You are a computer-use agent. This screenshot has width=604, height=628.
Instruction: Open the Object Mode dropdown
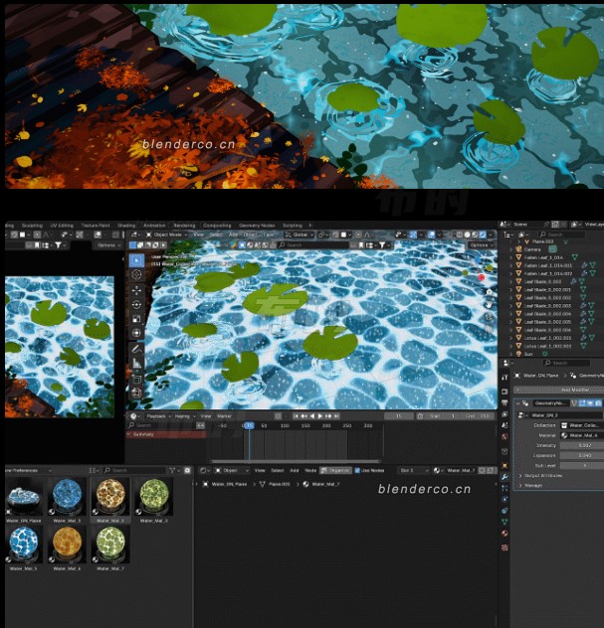(167, 235)
